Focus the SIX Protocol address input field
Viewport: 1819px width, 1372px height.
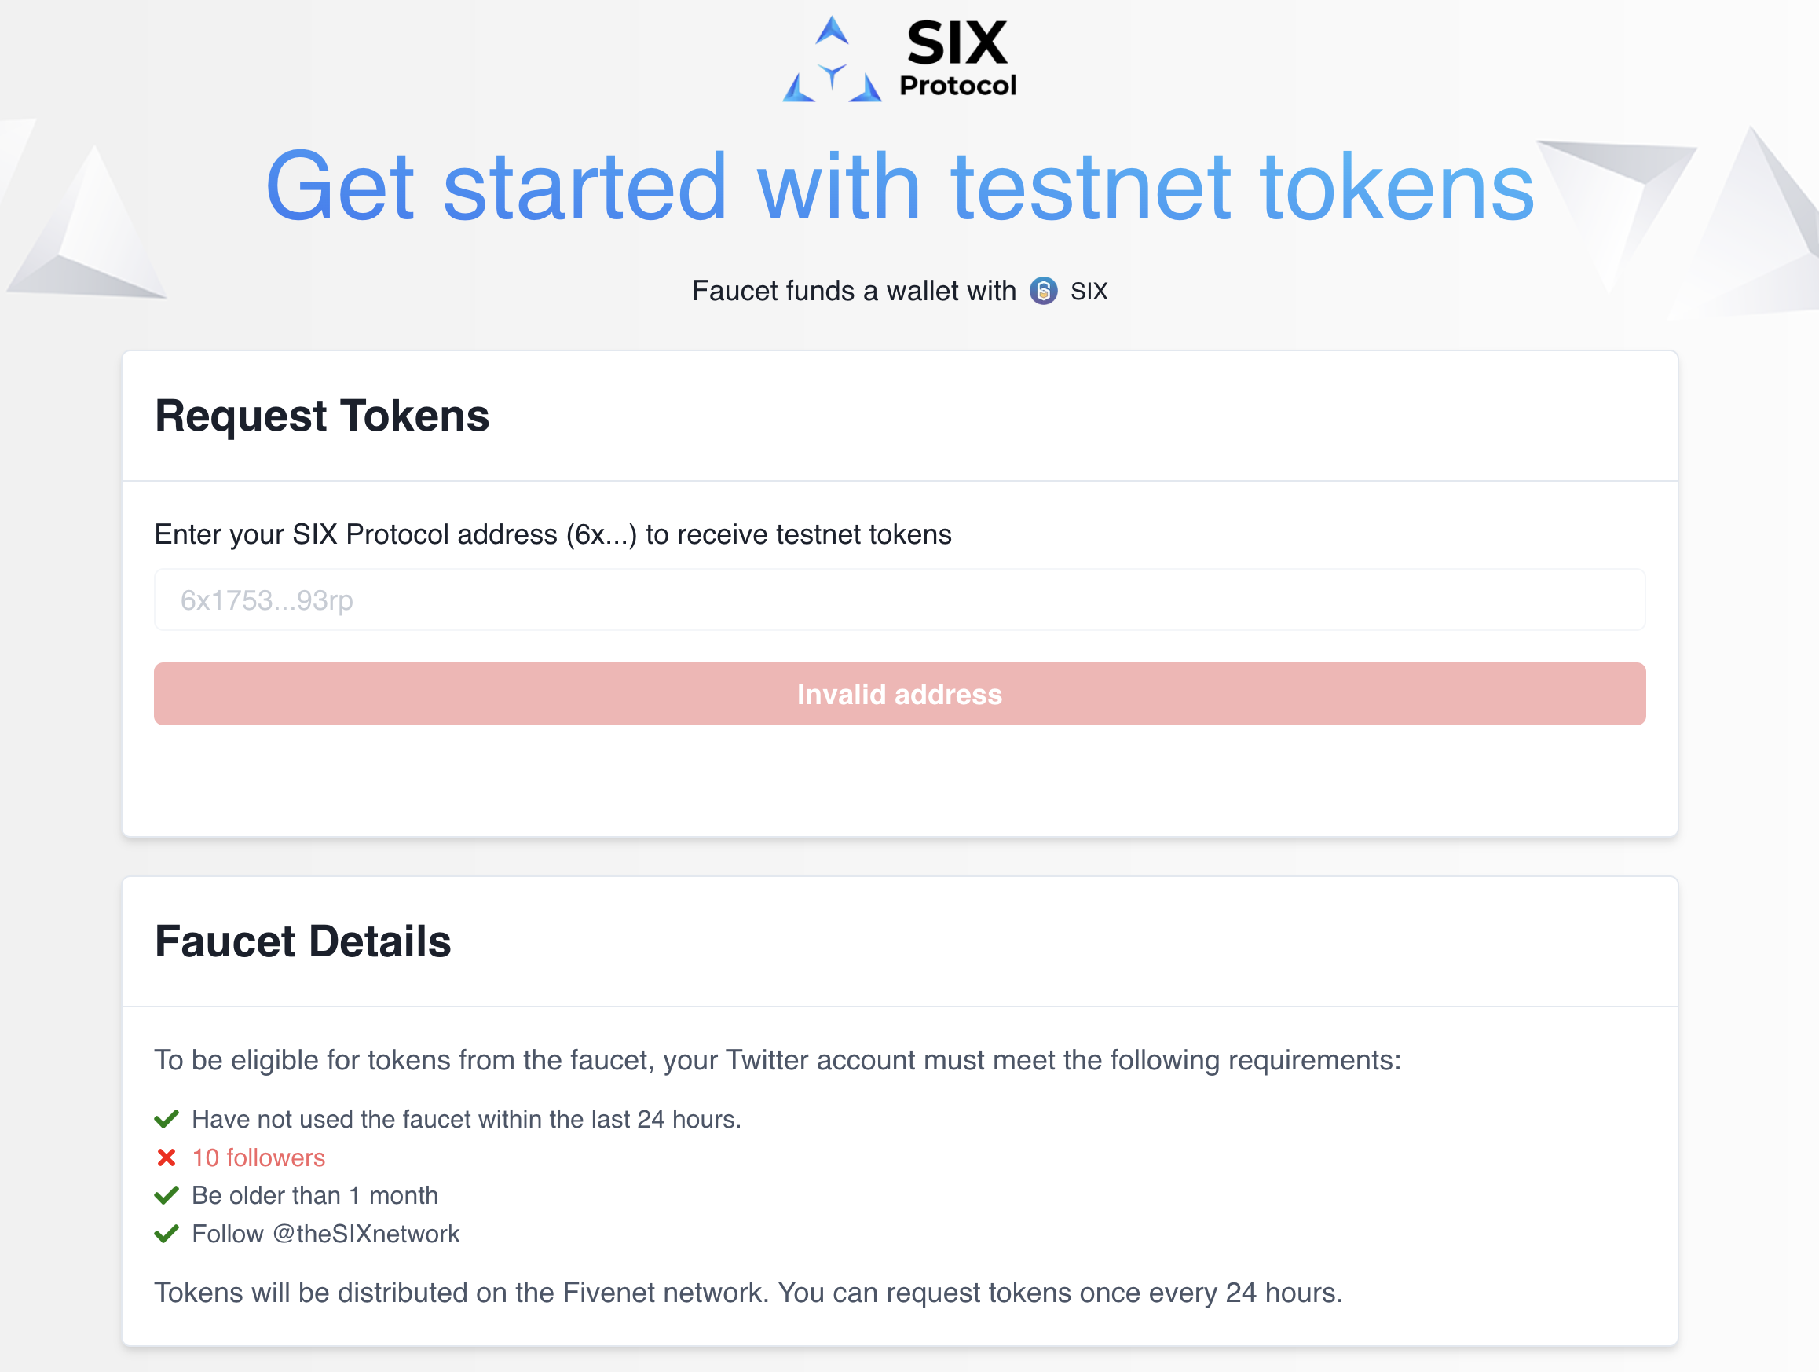click(899, 600)
